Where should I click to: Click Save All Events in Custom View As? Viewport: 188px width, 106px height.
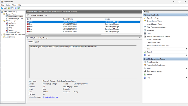[159, 36]
